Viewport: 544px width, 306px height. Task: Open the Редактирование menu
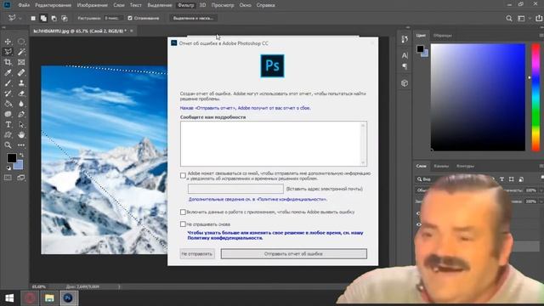53,5
